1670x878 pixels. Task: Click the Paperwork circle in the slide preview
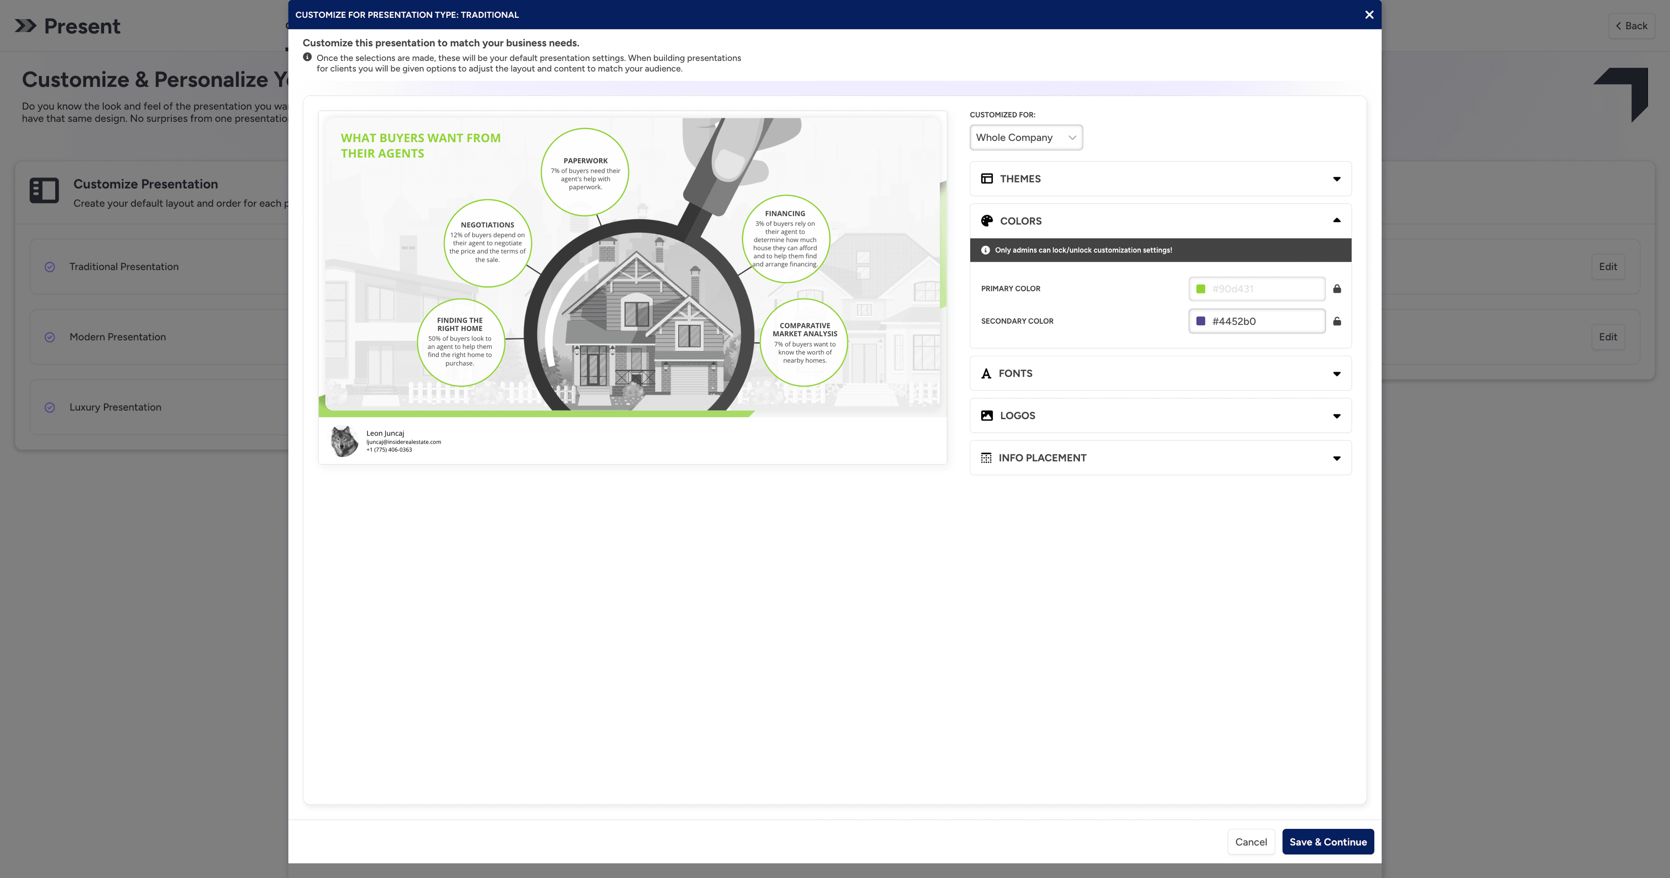click(x=585, y=172)
